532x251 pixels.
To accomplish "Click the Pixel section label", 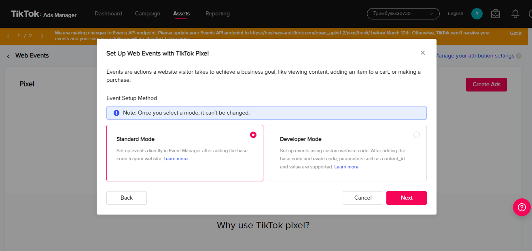I will 27,84.
